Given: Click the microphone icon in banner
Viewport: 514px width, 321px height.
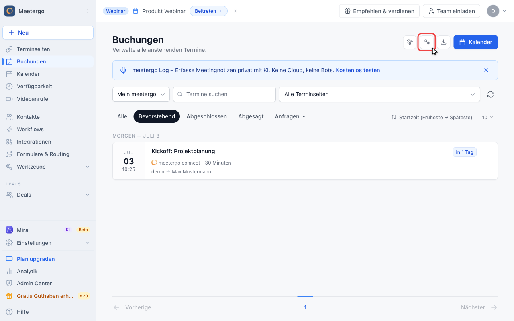Looking at the screenshot, I should pos(124,70).
